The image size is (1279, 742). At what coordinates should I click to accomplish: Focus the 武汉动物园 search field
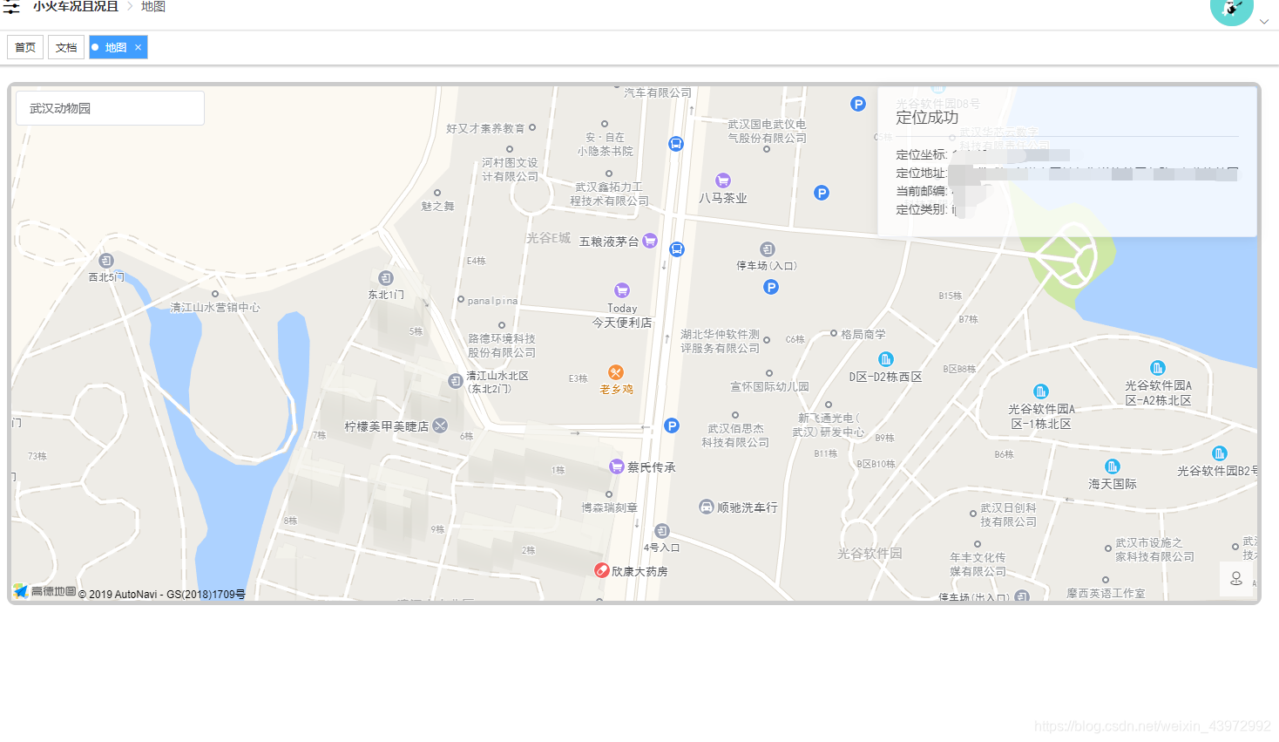(110, 108)
